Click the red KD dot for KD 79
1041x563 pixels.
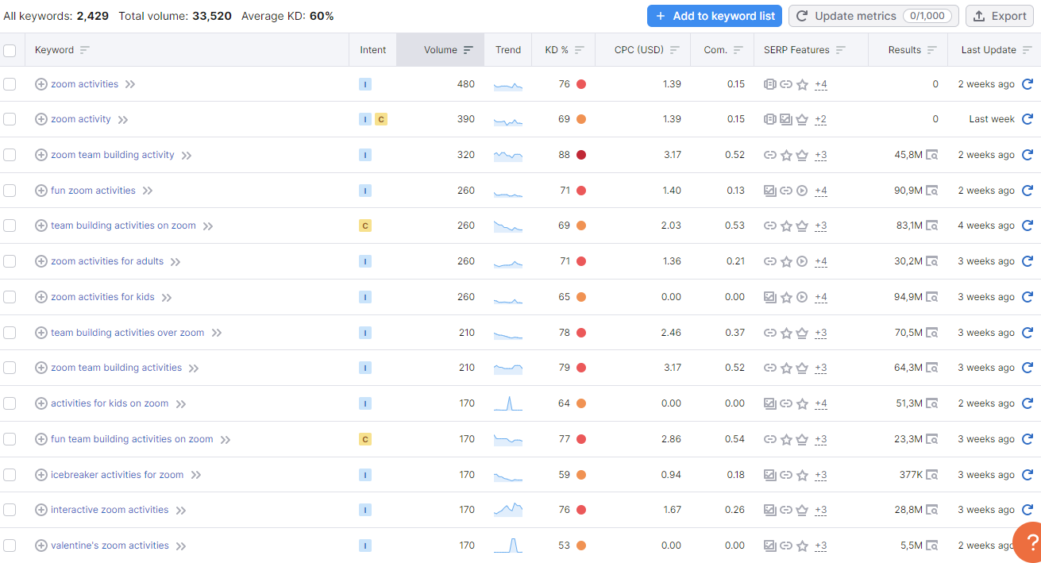click(581, 368)
